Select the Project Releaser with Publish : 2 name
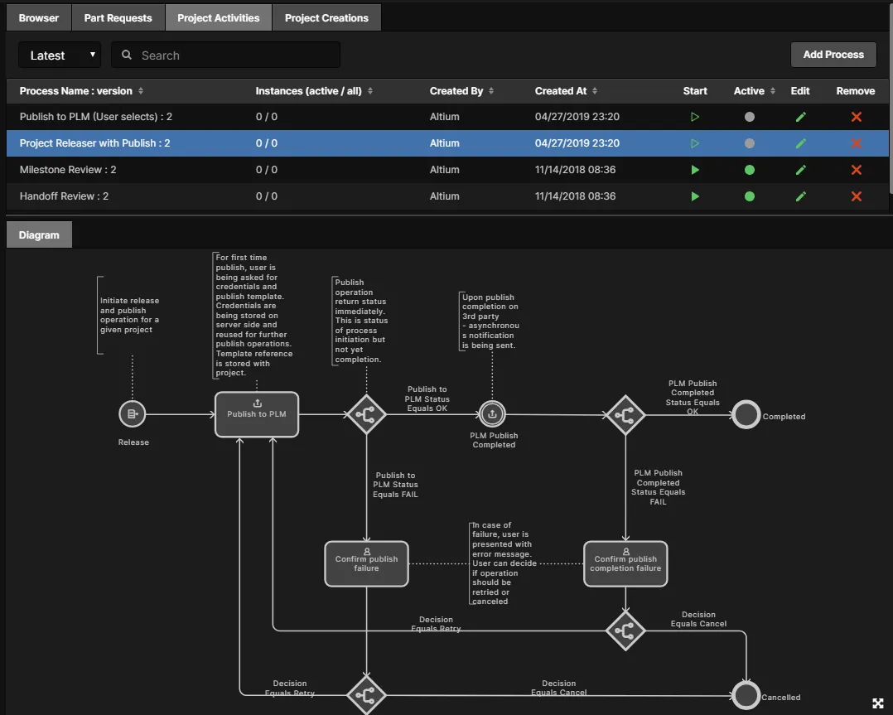 94,143
